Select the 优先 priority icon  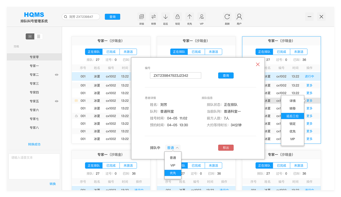tap(189, 16)
